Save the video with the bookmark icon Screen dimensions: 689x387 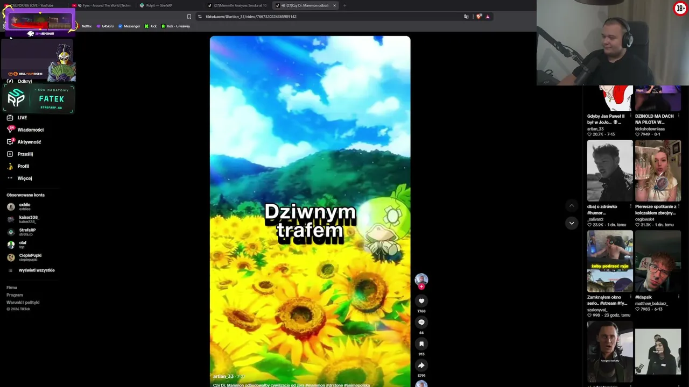tap(421, 344)
